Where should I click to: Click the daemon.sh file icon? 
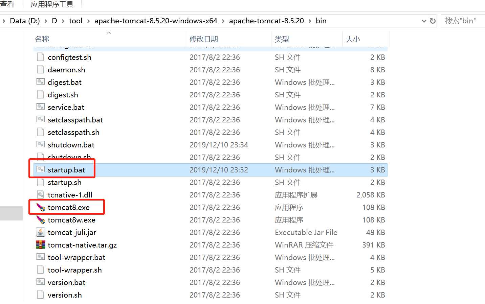click(x=41, y=69)
